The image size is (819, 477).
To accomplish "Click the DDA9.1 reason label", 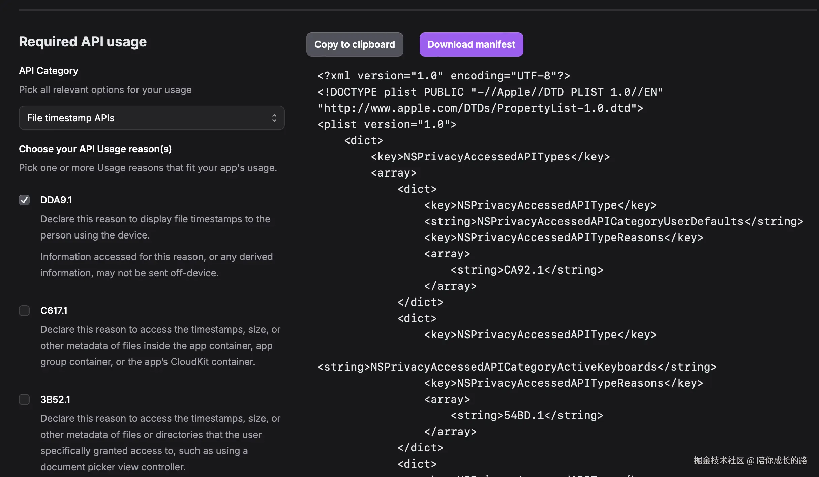I will [56, 200].
